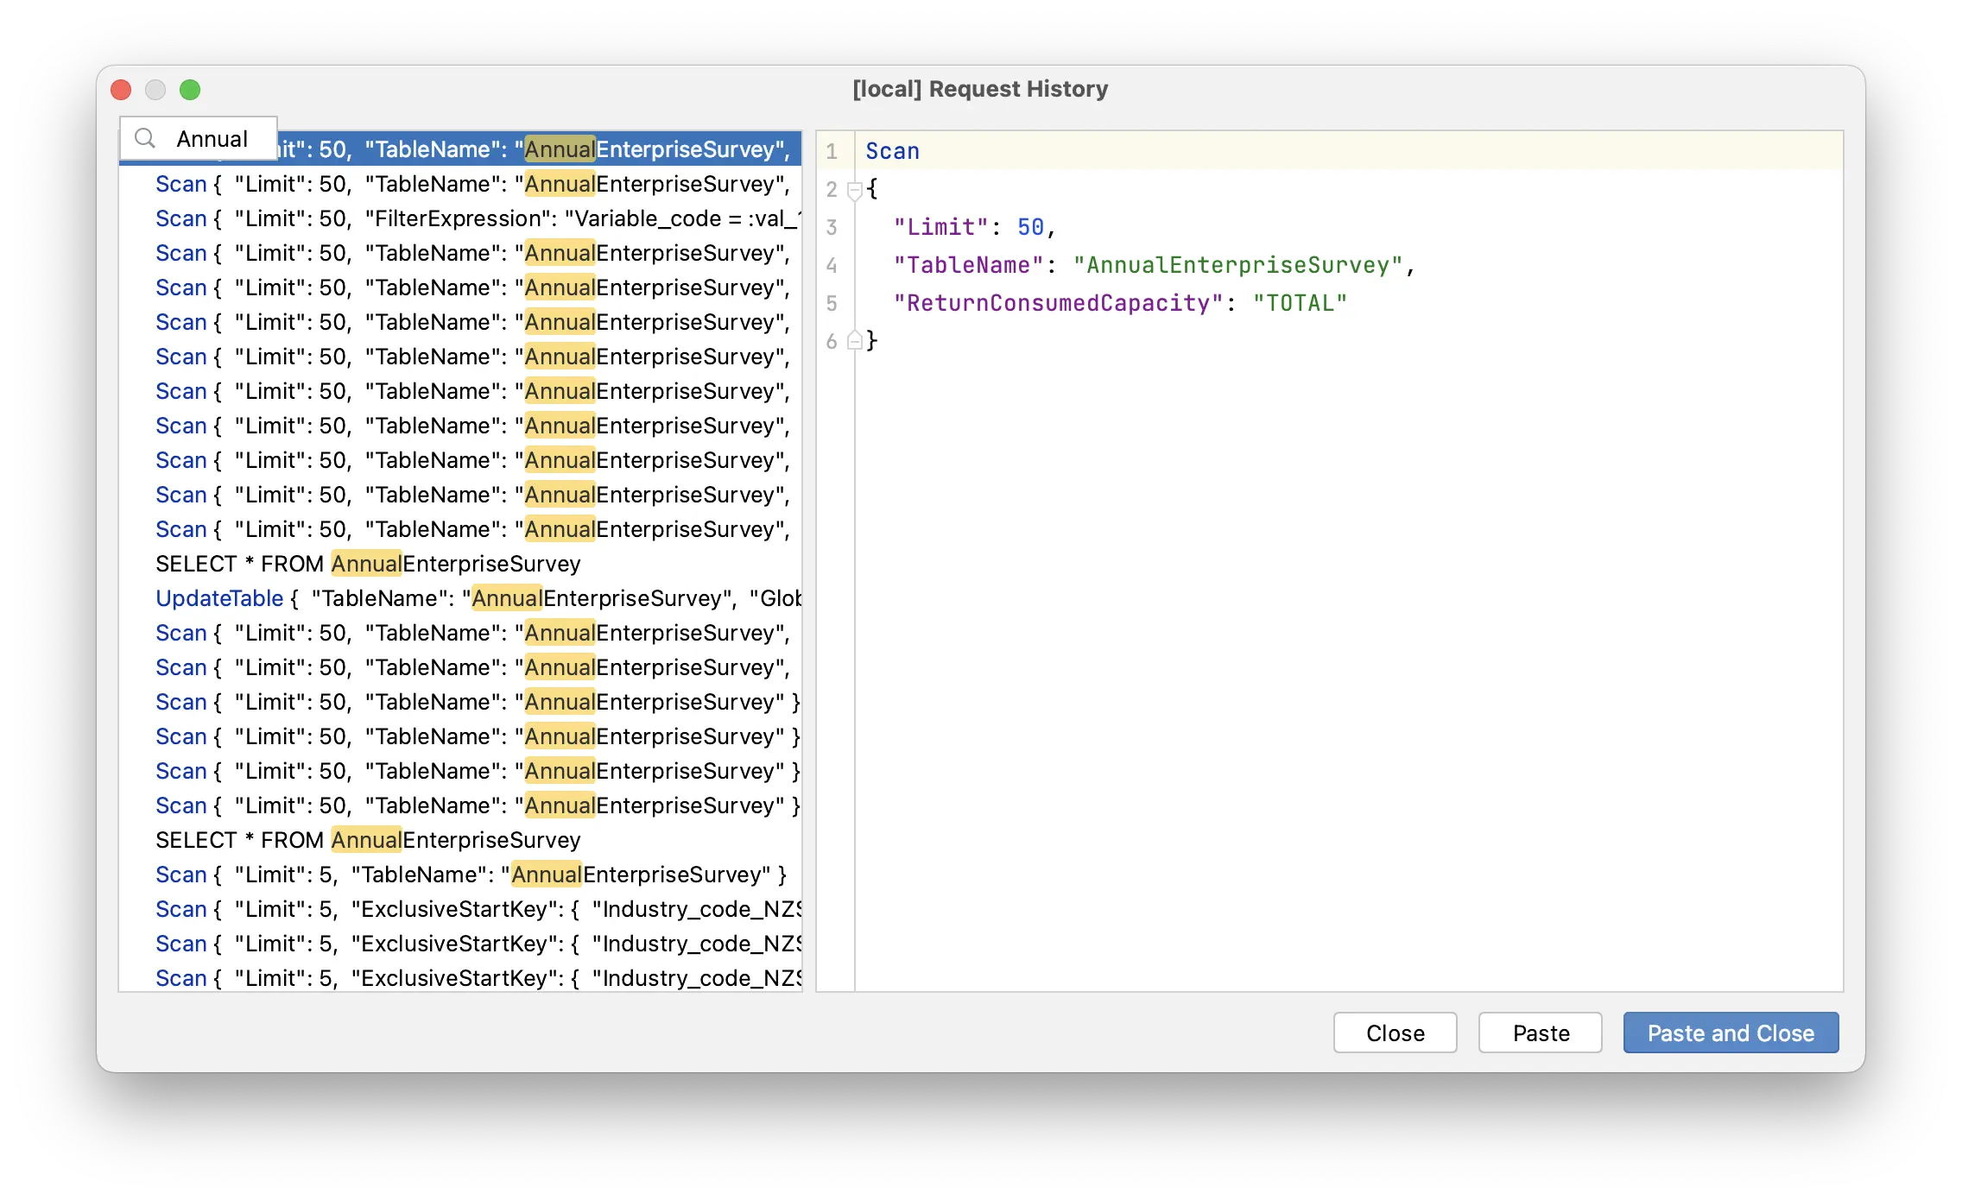Click the green zoom window button

click(x=190, y=90)
